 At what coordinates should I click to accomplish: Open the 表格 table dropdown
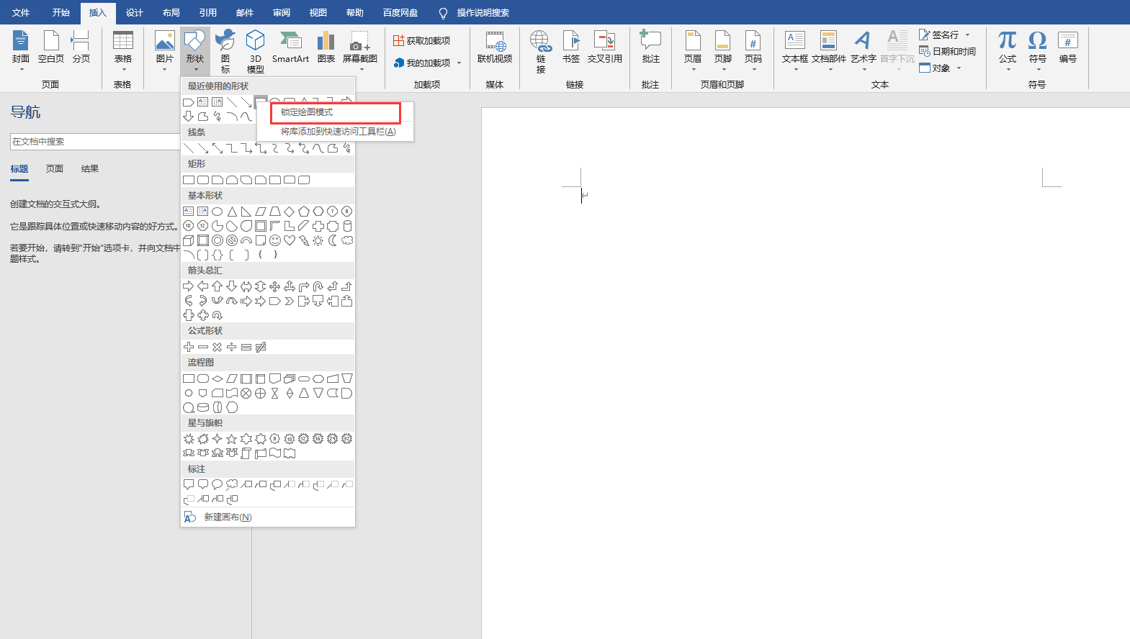[123, 52]
